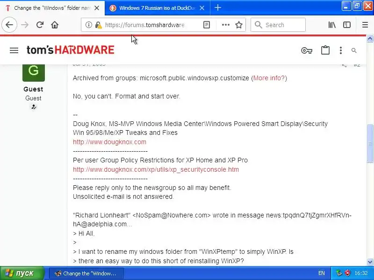The height and width of the screenshot is (280, 374).
Task: Click the page scrollbar down arrow
Action: point(370,262)
